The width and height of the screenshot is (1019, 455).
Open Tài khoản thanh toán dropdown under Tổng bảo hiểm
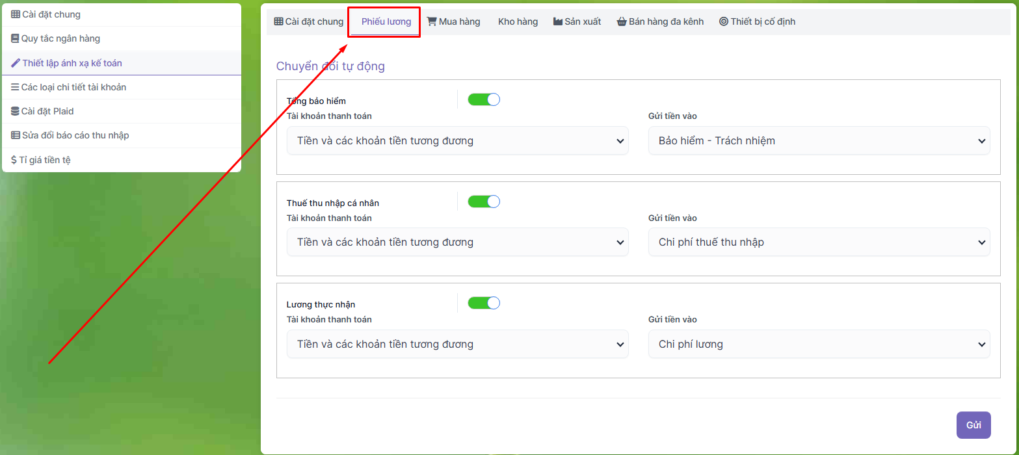click(457, 140)
